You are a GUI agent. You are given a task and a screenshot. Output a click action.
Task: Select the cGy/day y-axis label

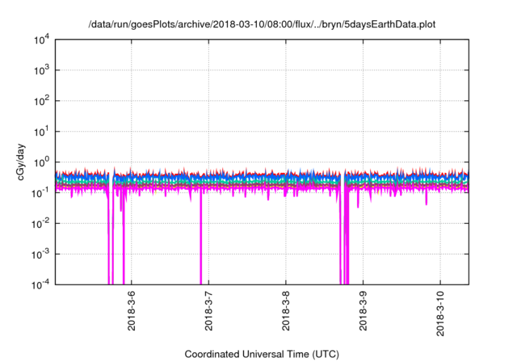pos(21,162)
